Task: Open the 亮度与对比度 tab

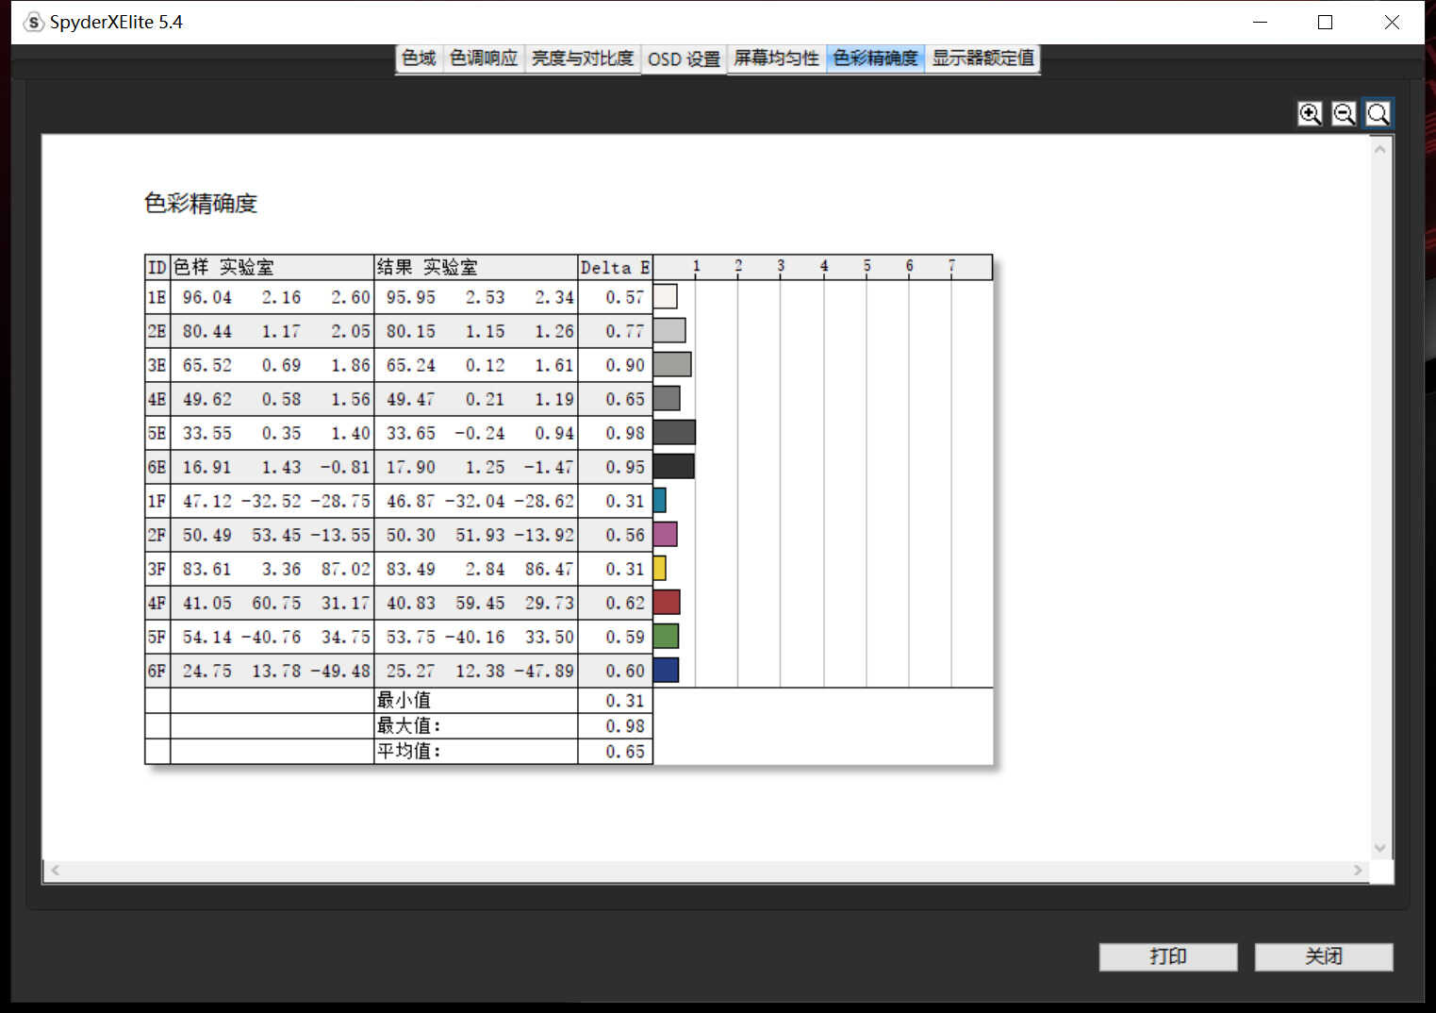Action: [x=583, y=58]
